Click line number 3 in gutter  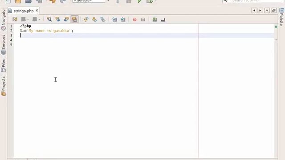click(11, 36)
